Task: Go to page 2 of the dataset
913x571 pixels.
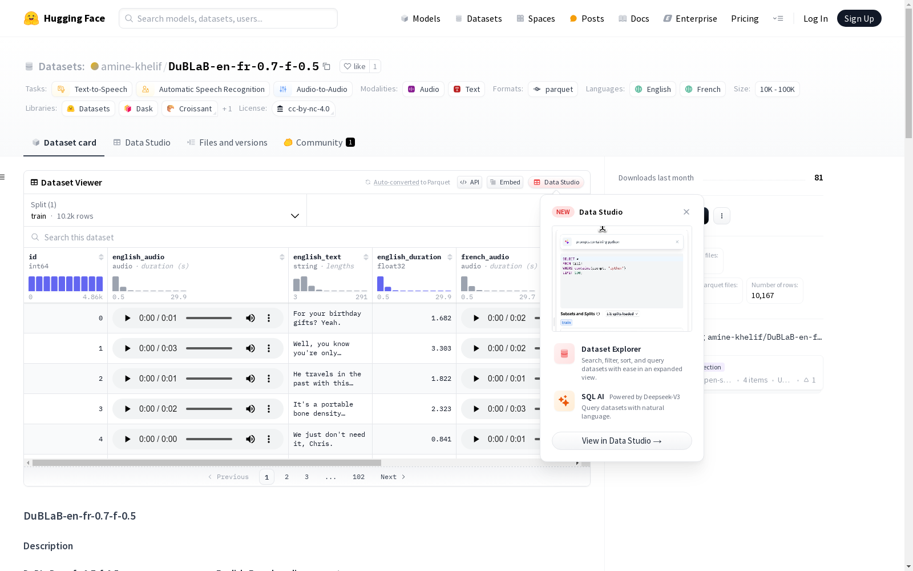Action: click(286, 477)
